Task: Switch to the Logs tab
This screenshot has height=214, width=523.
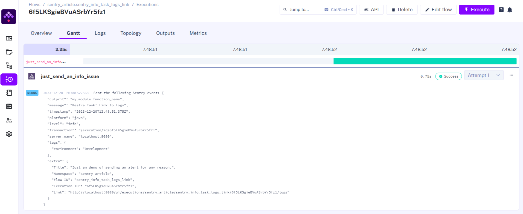Action: [x=100, y=33]
